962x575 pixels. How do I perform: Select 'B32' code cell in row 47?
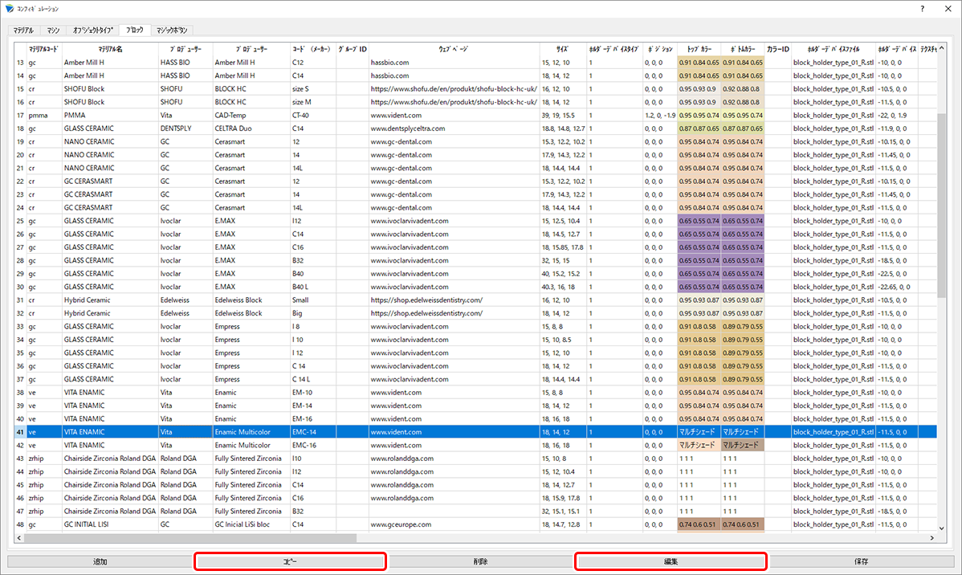pyautogui.click(x=313, y=512)
